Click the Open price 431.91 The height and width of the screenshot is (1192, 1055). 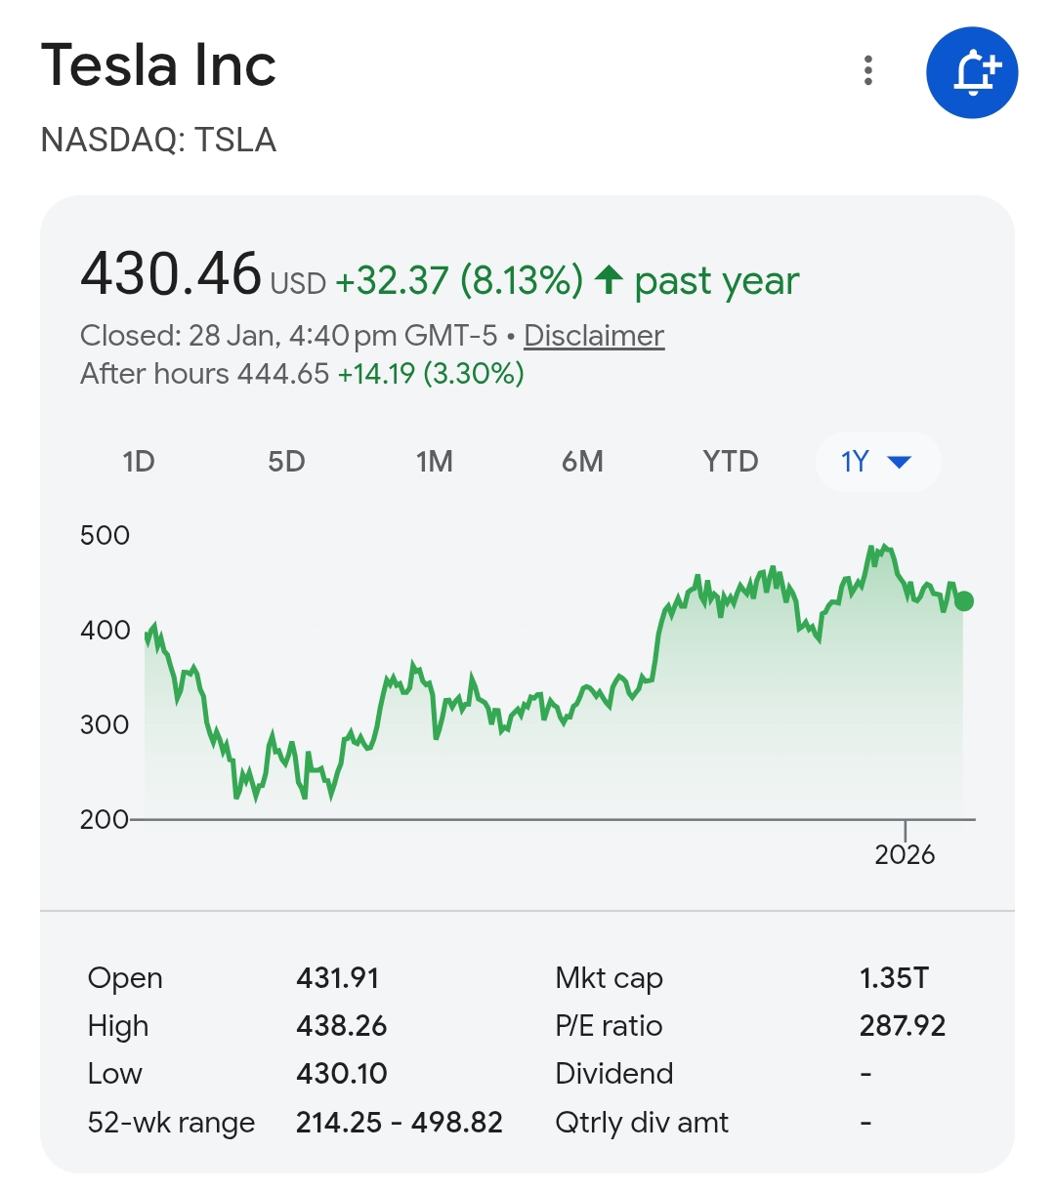coord(338,978)
